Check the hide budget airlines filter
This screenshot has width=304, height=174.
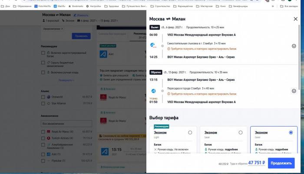[43, 62]
